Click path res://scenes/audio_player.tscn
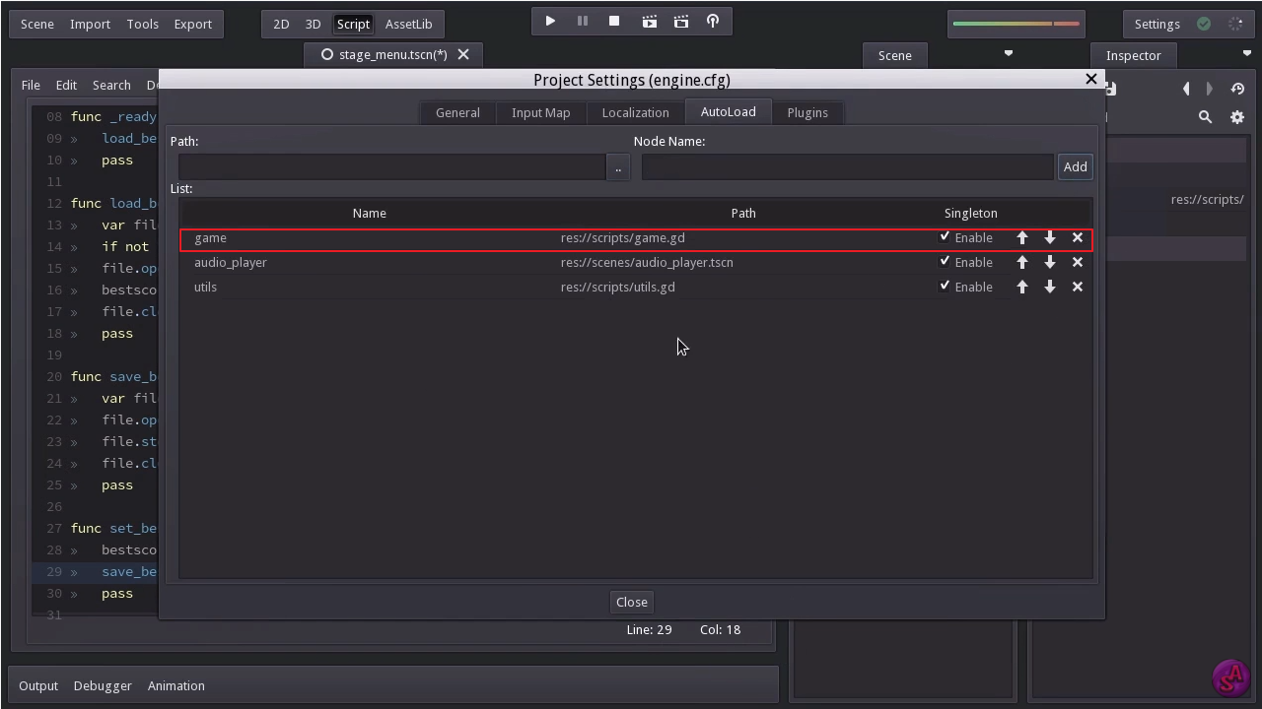 (647, 262)
